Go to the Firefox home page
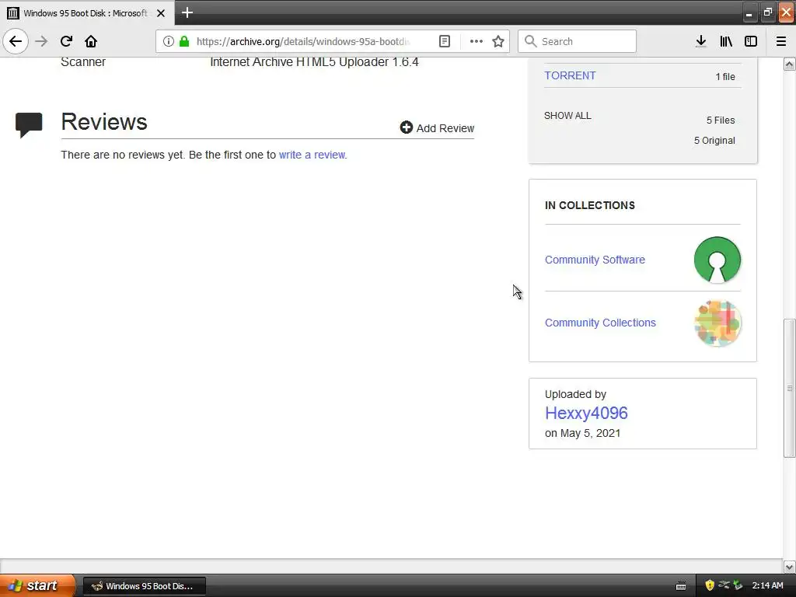This screenshot has width=796, height=597. point(91,41)
